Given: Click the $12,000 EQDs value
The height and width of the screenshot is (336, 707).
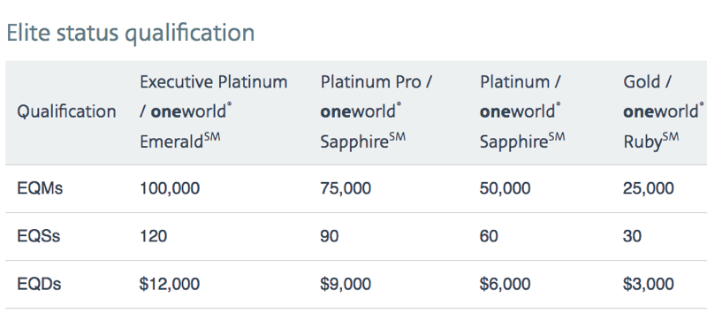Looking at the screenshot, I should (170, 284).
